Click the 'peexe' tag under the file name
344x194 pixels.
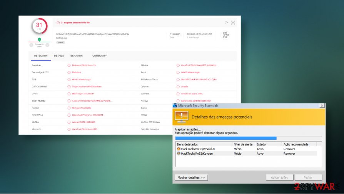tap(60, 42)
